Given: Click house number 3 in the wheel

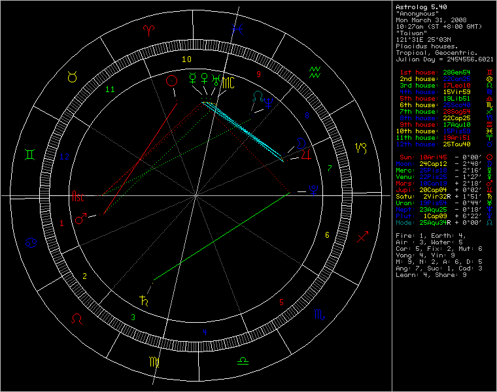Looking at the screenshot, I should (133, 317).
